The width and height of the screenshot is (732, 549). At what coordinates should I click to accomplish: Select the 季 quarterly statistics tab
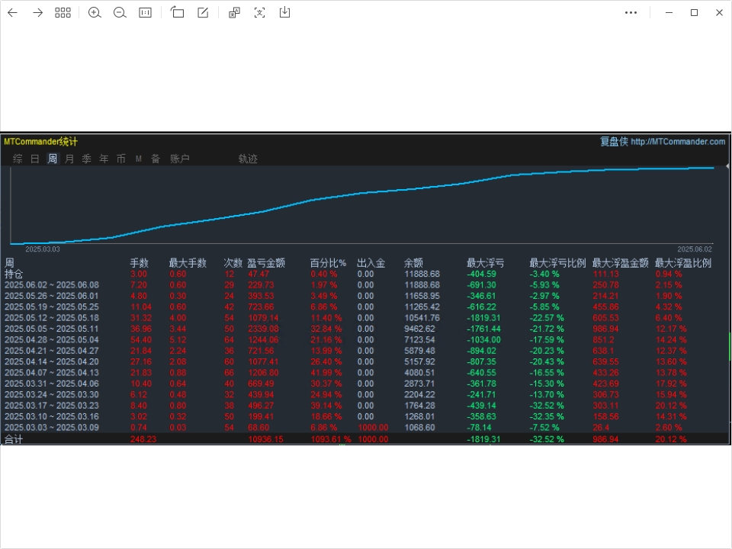(87, 159)
